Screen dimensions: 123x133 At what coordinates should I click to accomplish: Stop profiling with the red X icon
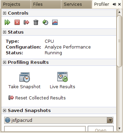(x=17, y=22)
